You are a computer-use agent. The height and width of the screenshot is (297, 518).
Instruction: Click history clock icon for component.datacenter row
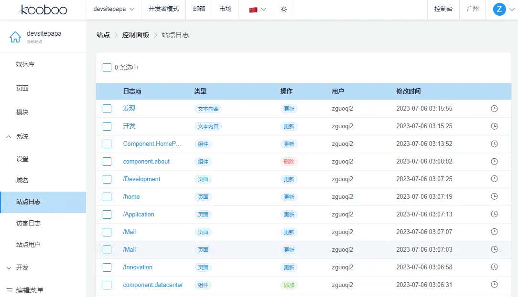[x=495, y=285]
